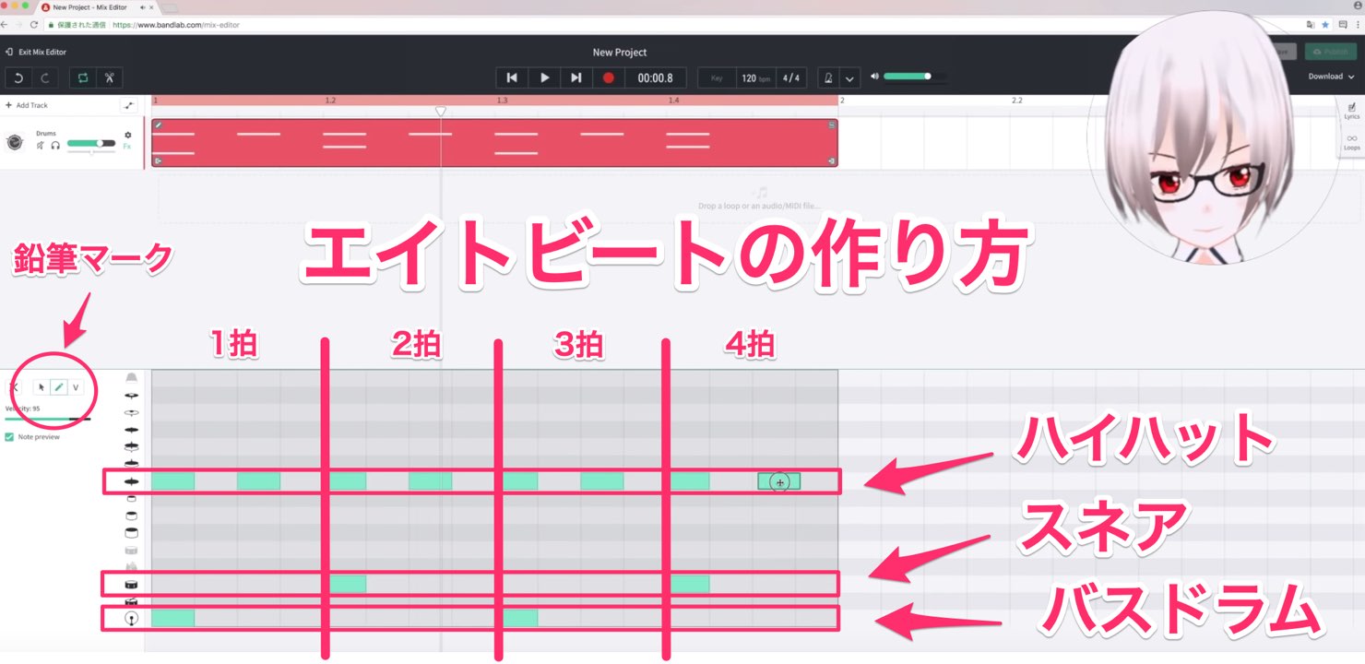Select the Drums track name

click(x=46, y=134)
